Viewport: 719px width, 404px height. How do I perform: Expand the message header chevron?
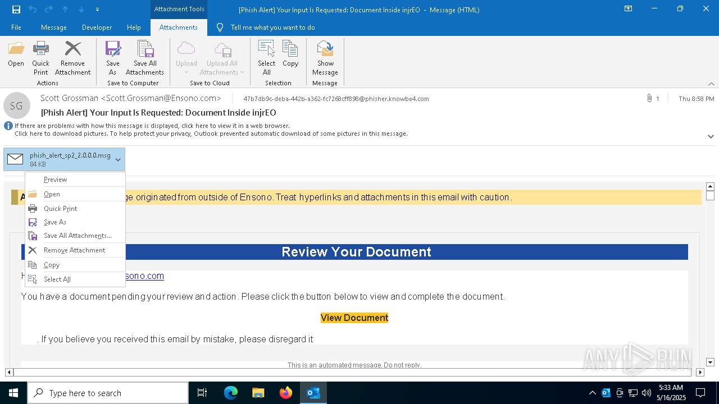click(x=711, y=136)
